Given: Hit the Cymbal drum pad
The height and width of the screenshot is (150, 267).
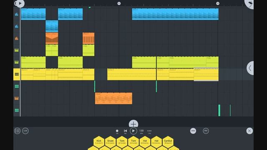Looking at the screenshot, I should [x=168, y=142].
